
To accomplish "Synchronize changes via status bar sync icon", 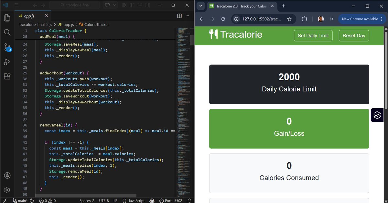I will pyautogui.click(x=32, y=200).
